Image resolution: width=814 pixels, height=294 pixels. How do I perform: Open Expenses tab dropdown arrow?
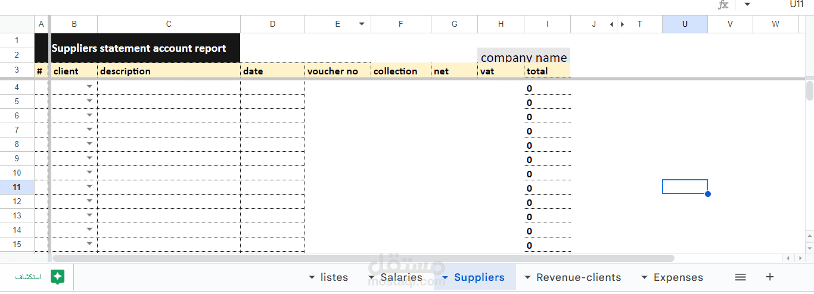tap(644, 277)
